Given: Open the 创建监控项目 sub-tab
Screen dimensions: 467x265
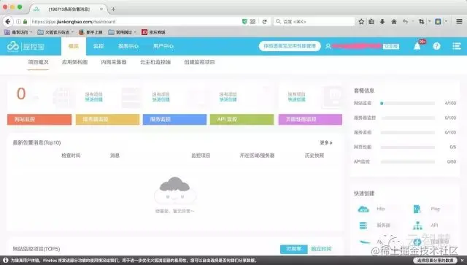Looking at the screenshot, I should coord(199,62).
